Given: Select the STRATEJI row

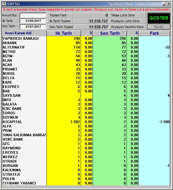Looking at the screenshot, I should 86,175.
